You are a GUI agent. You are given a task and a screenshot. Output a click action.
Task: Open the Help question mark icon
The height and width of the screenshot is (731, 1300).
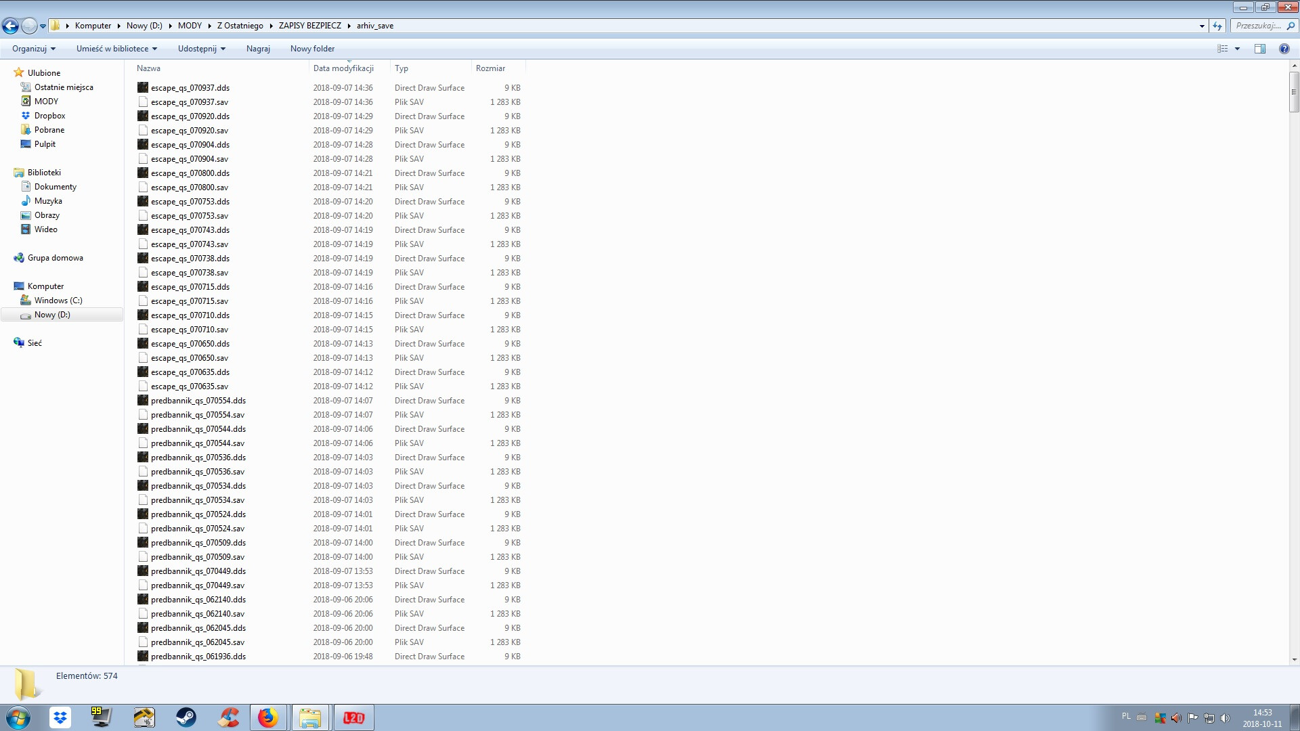point(1284,49)
